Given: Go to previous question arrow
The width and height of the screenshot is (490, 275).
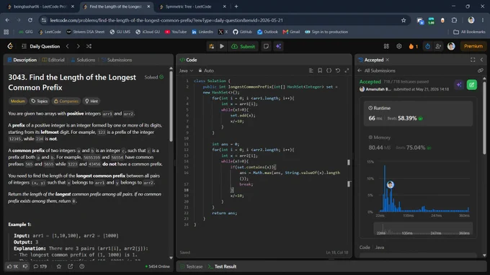Looking at the screenshot, I should 68,46.
